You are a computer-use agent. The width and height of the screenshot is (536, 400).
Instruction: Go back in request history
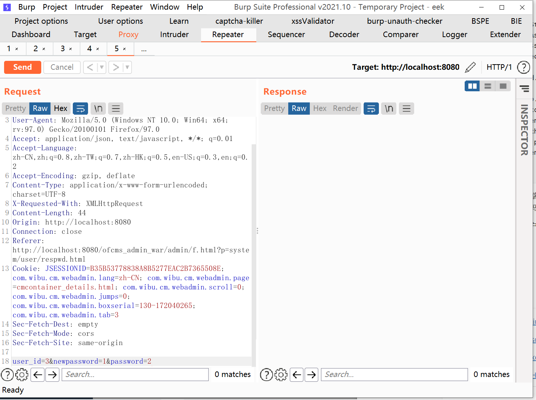pyautogui.click(x=90, y=67)
